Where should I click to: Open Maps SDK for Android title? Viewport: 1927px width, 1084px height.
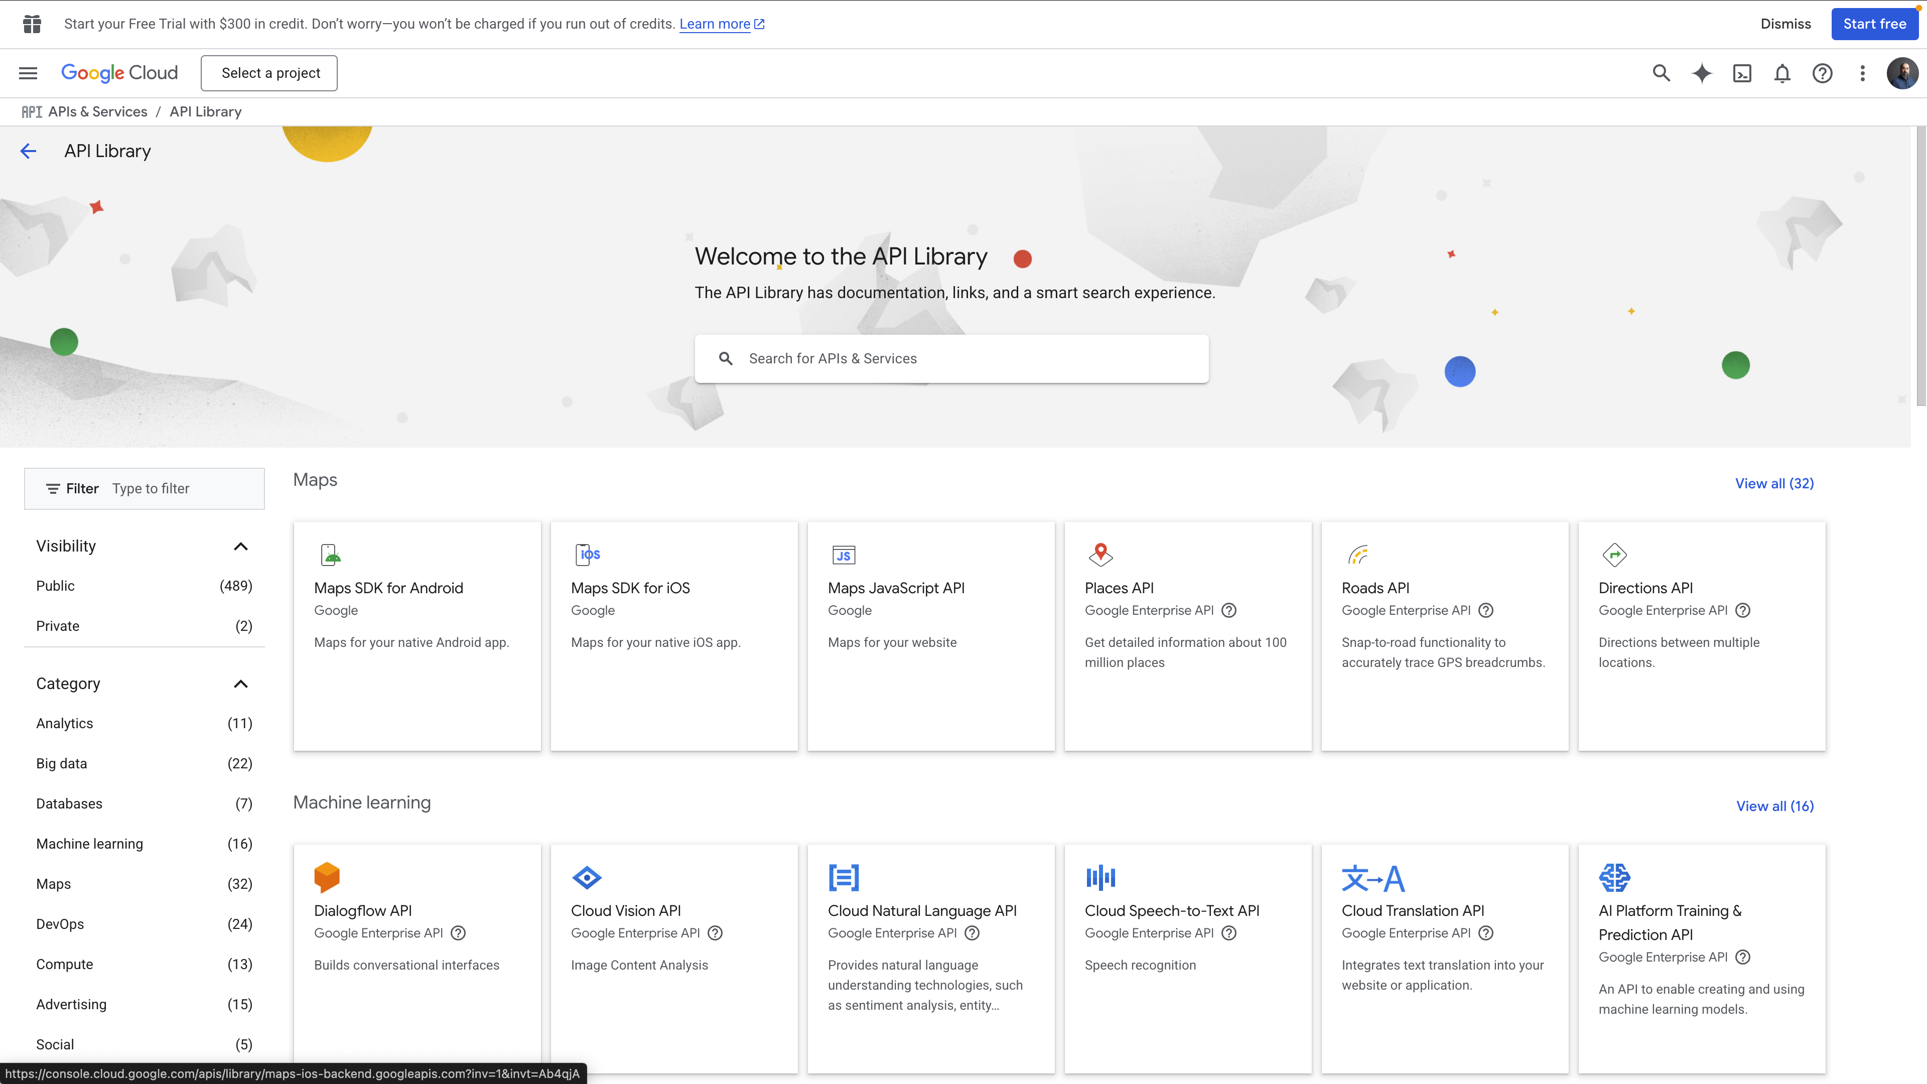click(x=388, y=588)
